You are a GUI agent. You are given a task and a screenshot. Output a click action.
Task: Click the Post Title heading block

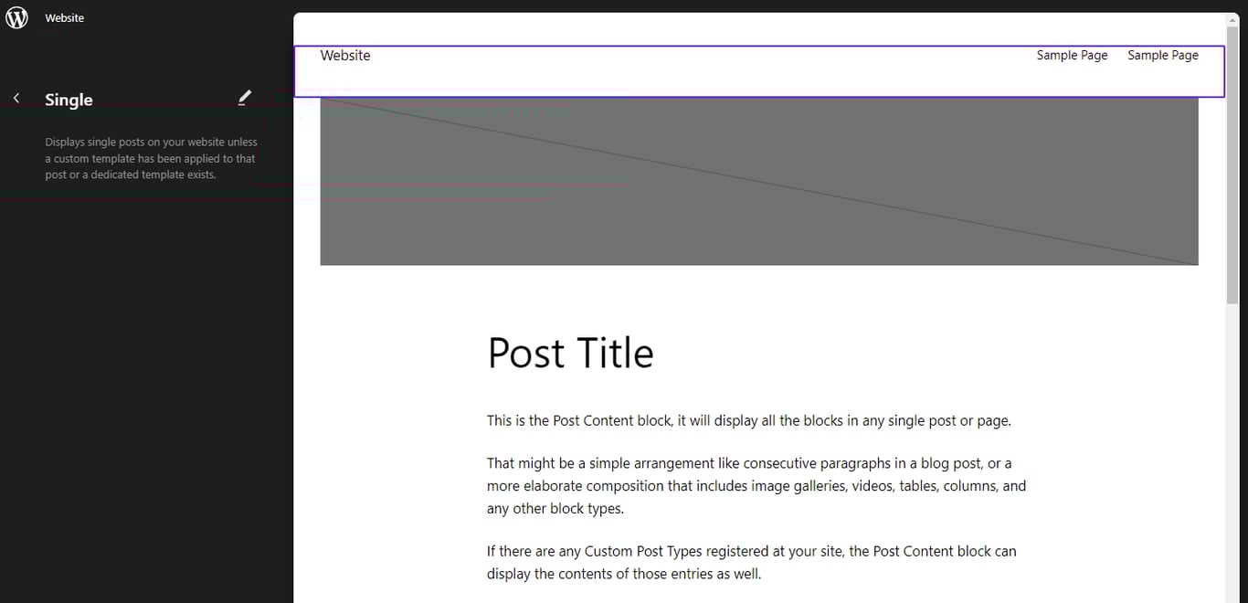click(569, 353)
